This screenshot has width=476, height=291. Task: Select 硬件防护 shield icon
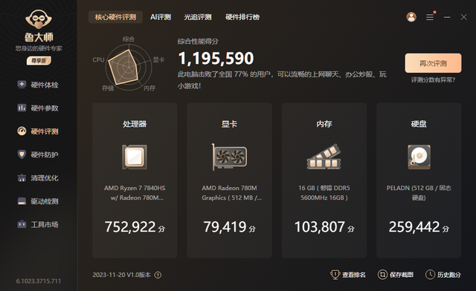pyautogui.click(x=22, y=154)
